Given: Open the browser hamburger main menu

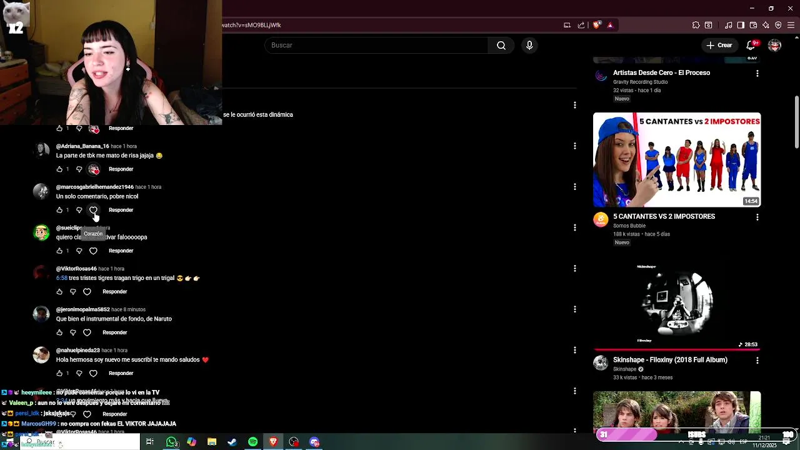Looking at the screenshot, I should (x=791, y=25).
